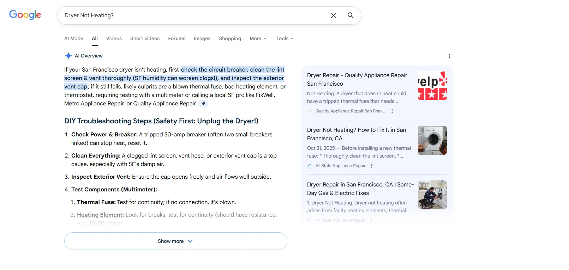Viewport: 569px width, 270px height.
Task: Switch to the Videos tab
Action: coord(114,38)
